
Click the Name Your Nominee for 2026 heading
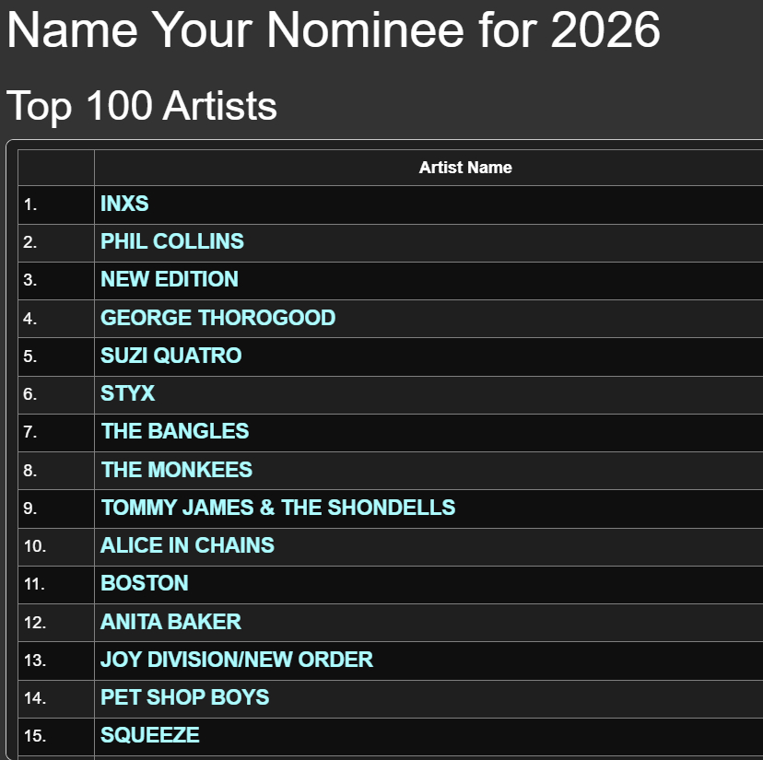point(334,29)
